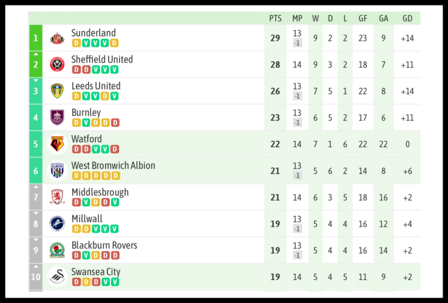Open the Watford team link
The height and width of the screenshot is (303, 448).
click(x=87, y=139)
